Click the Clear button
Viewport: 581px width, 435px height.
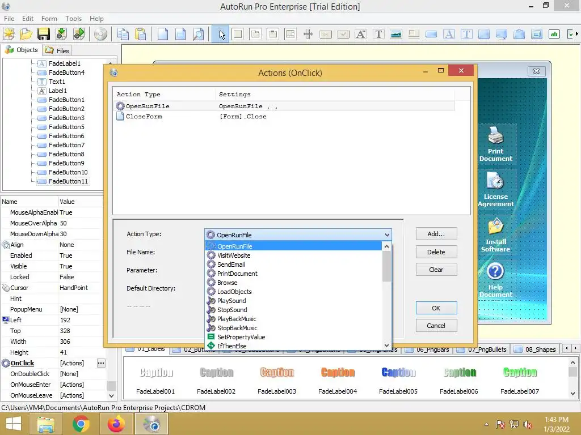click(x=436, y=270)
